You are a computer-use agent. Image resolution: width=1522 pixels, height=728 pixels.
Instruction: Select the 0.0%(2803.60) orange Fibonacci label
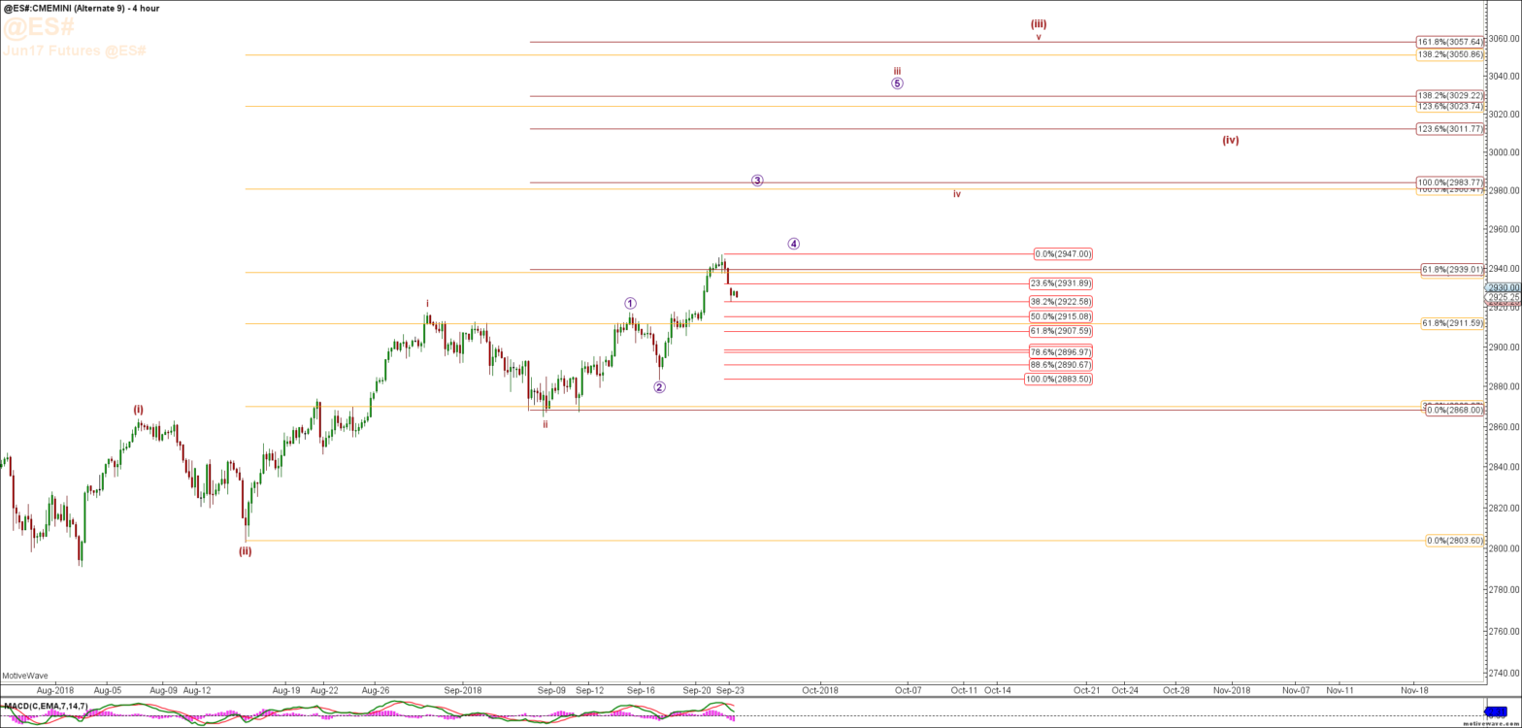pos(1453,541)
